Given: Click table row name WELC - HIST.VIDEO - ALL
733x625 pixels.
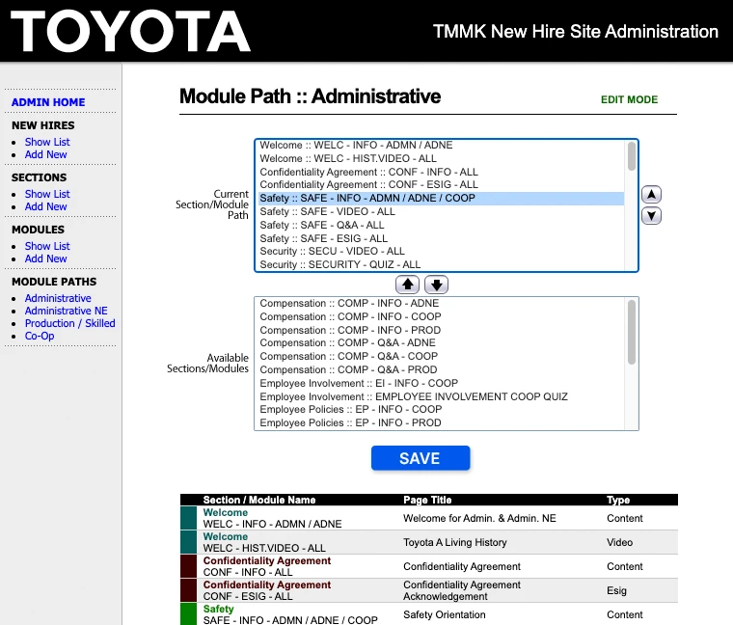Looking at the screenshot, I should pyautogui.click(x=264, y=548).
